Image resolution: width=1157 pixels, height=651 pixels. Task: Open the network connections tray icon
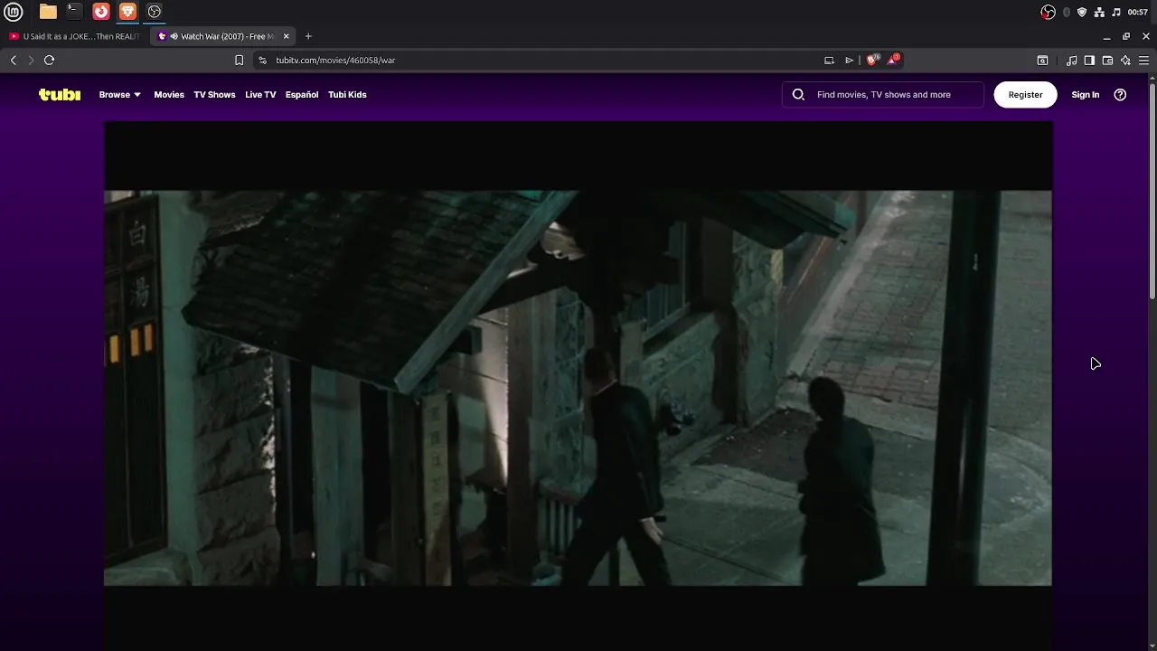(x=1099, y=12)
